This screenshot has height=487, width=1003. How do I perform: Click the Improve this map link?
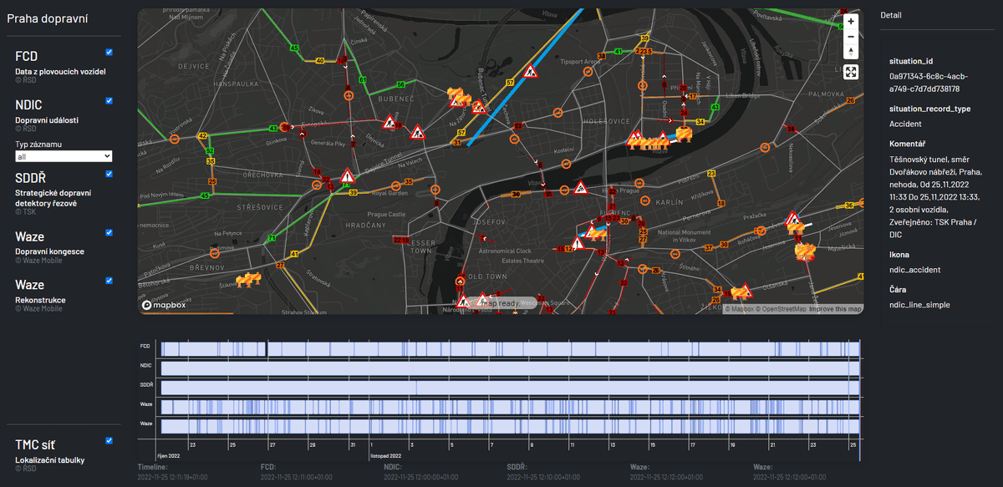coord(835,309)
